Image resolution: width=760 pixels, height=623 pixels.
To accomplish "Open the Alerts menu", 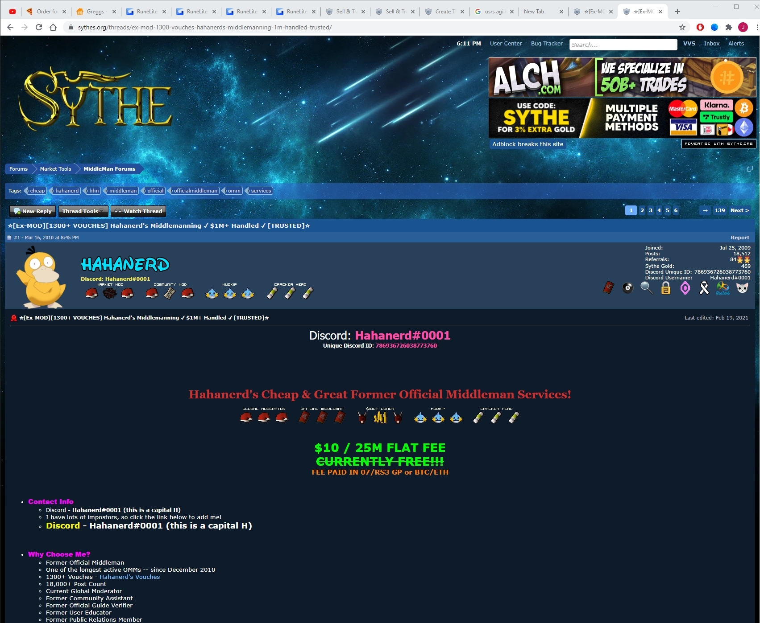I will (x=736, y=44).
